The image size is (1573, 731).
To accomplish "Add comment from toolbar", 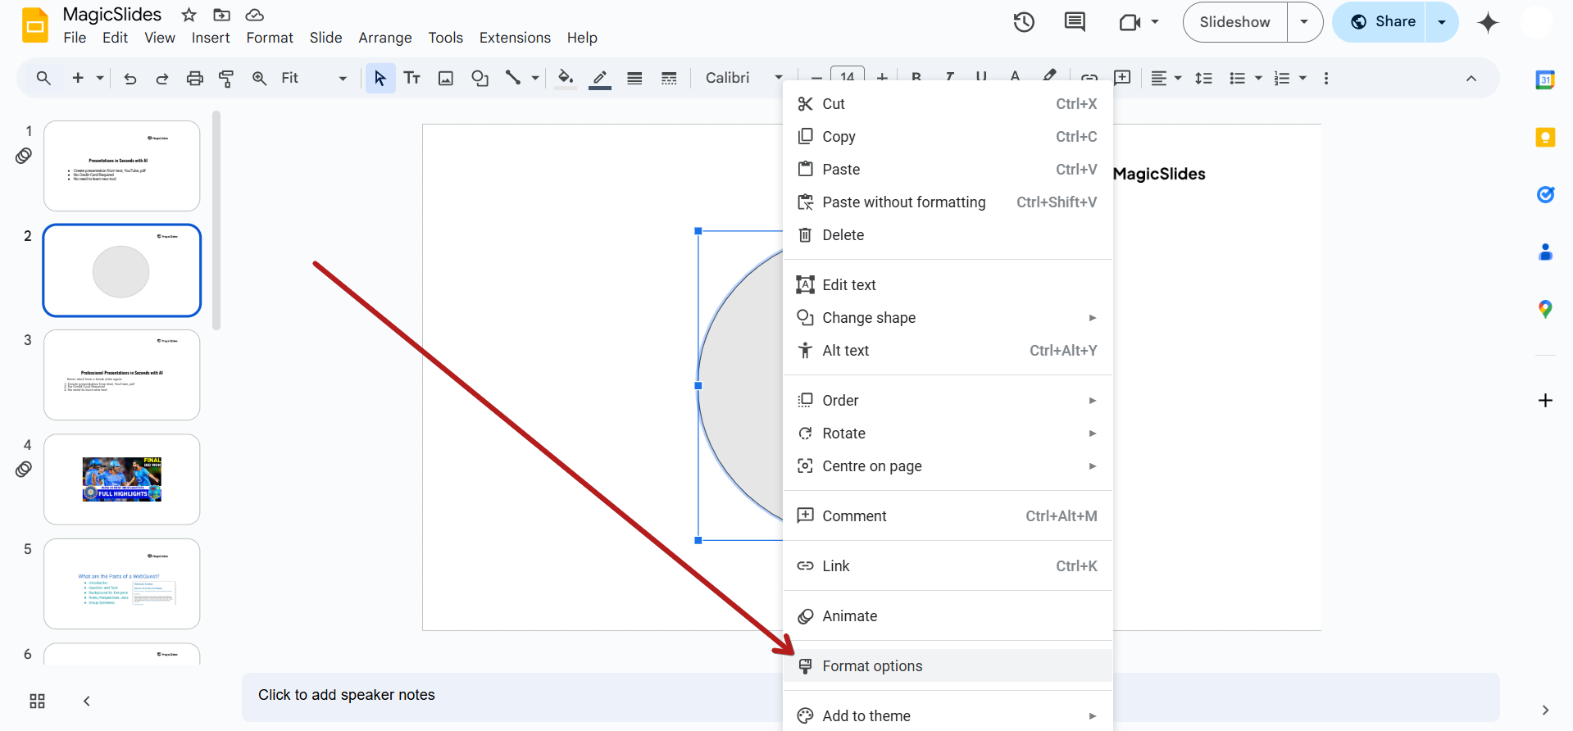I will 1122,78.
